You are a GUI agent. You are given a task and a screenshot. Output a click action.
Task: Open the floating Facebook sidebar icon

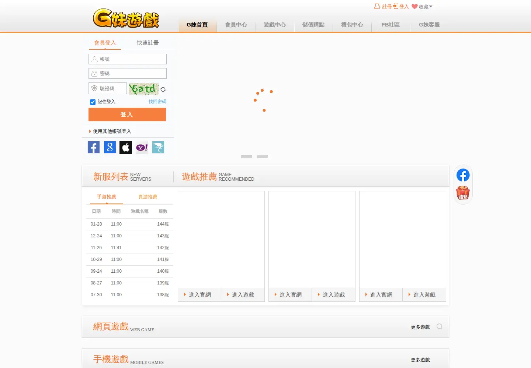click(463, 175)
